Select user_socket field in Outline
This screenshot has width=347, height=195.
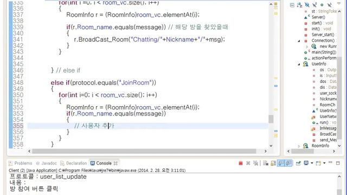tap(328, 93)
